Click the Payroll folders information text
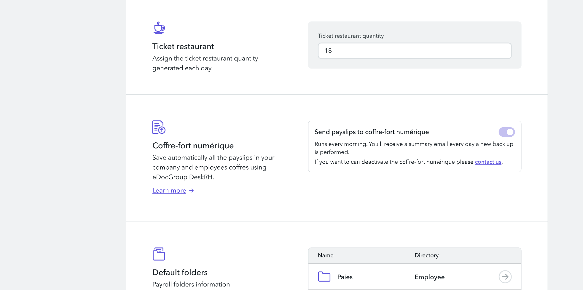The image size is (583, 290). [191, 284]
